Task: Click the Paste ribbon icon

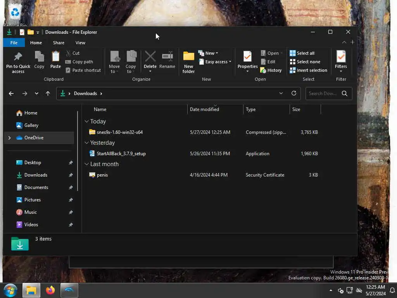Action: 55,56
